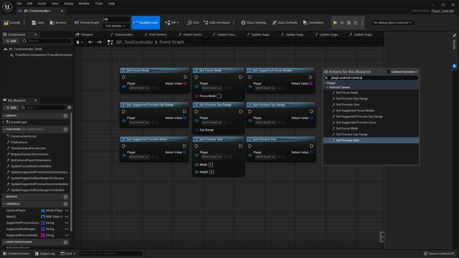
Task: Open Class Defaults
Action: click(x=285, y=23)
